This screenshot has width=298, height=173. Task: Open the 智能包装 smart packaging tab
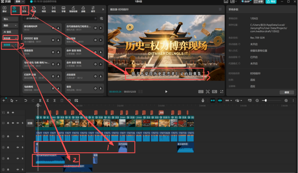pyautogui.click(x=73, y=9)
